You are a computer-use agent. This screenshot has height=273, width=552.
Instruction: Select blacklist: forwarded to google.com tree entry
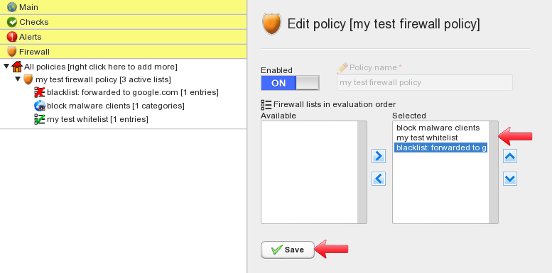point(133,93)
